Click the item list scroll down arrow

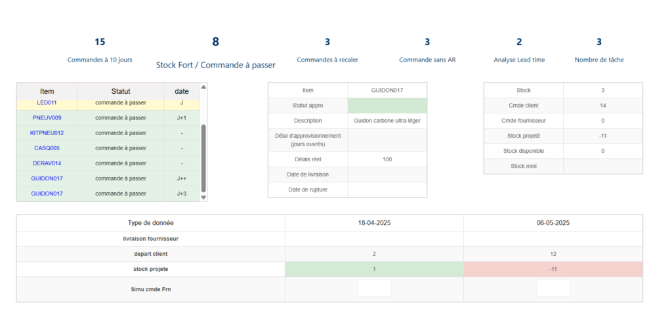point(203,197)
